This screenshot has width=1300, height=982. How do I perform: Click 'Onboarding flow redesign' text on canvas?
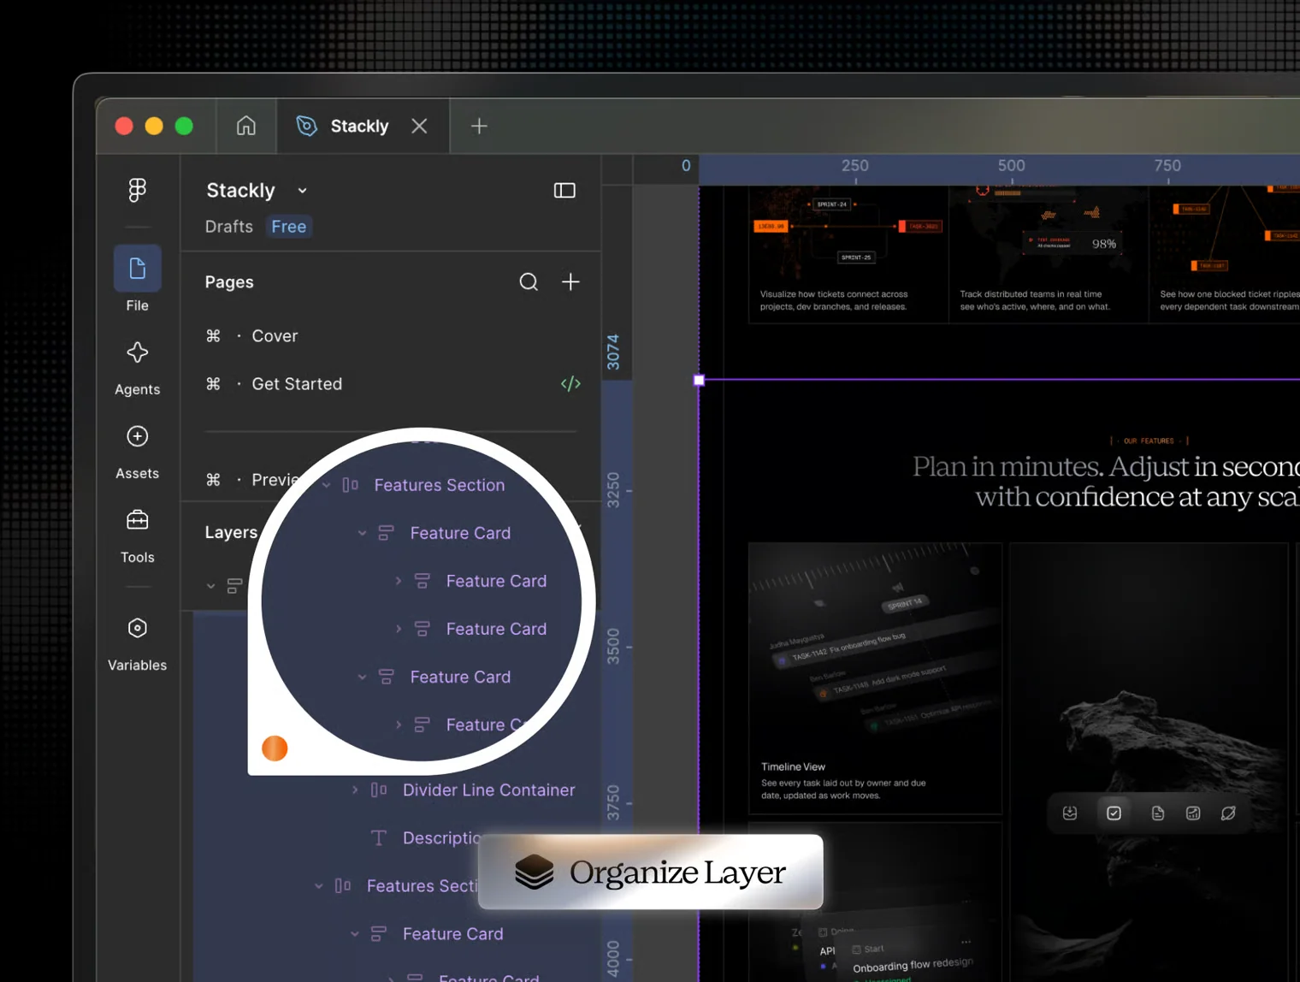[913, 964]
